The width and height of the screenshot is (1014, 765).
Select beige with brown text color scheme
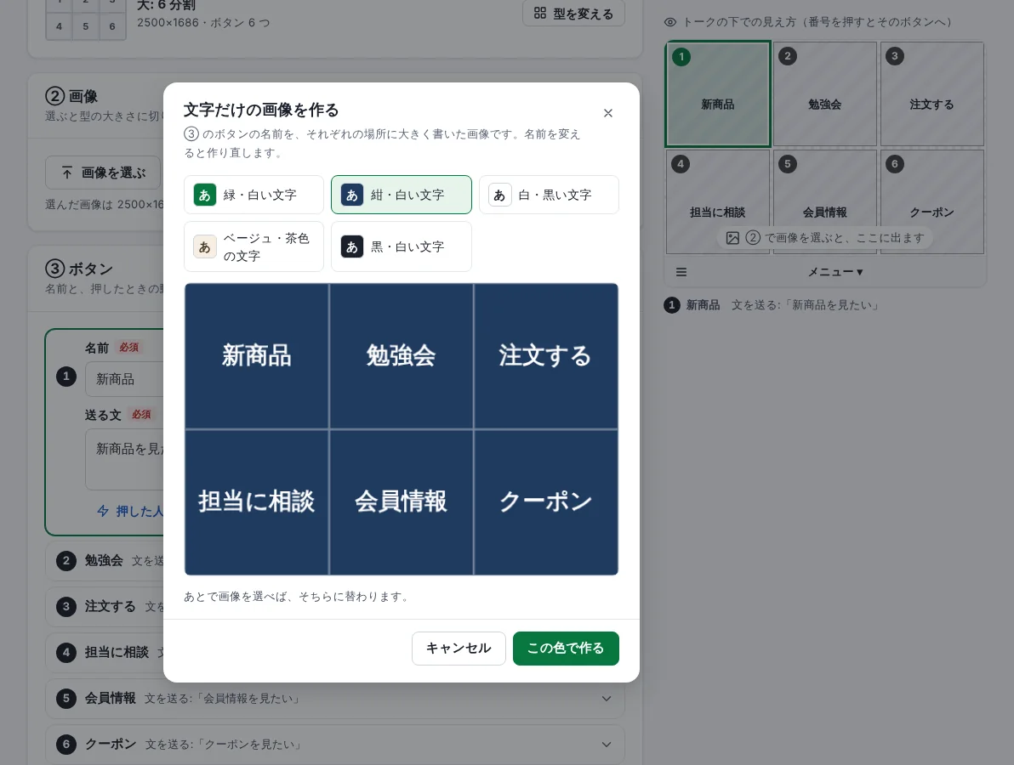[x=253, y=246]
